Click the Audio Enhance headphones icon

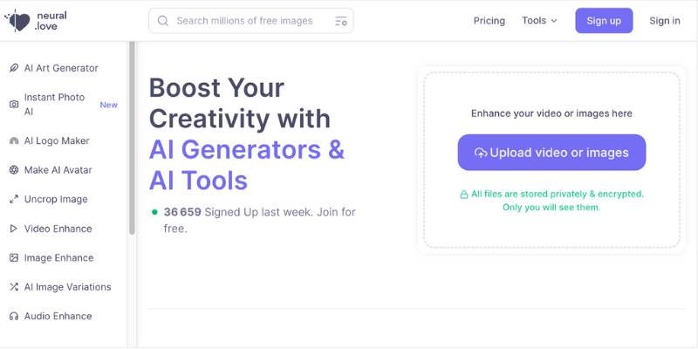point(14,317)
